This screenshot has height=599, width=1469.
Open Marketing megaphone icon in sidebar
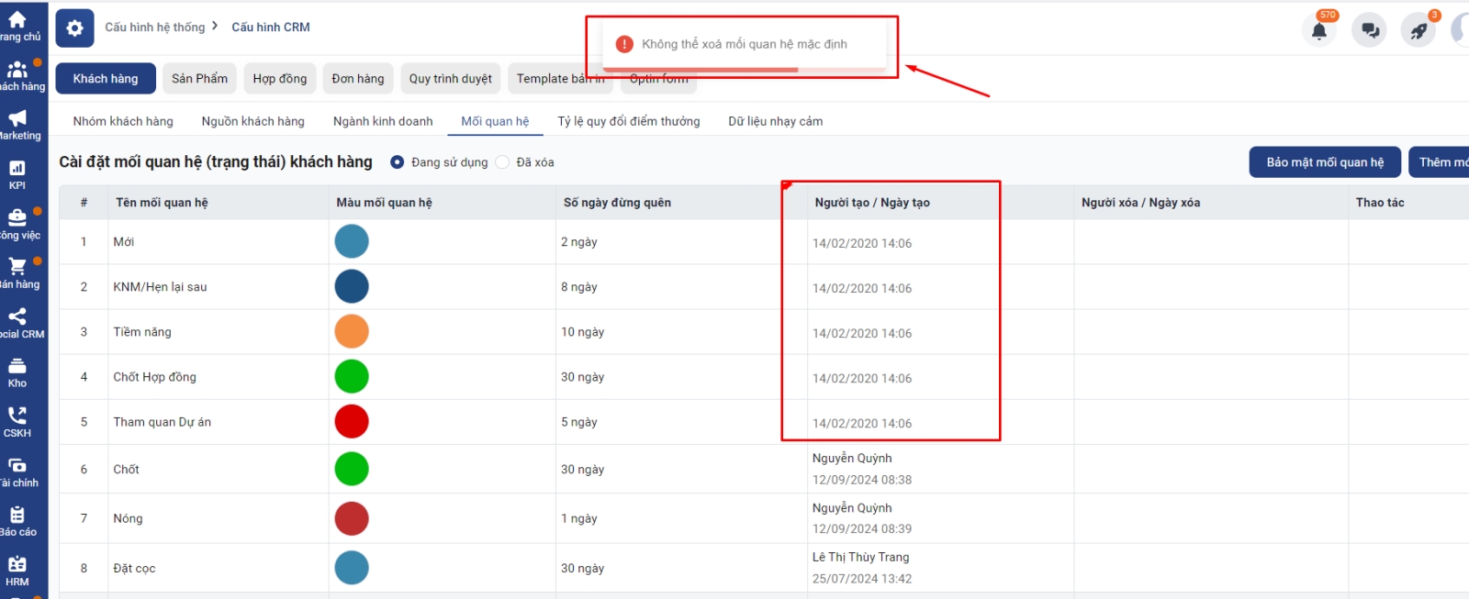click(x=17, y=125)
